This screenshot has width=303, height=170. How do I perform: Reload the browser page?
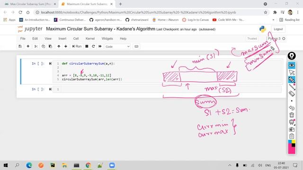coord(20,12)
